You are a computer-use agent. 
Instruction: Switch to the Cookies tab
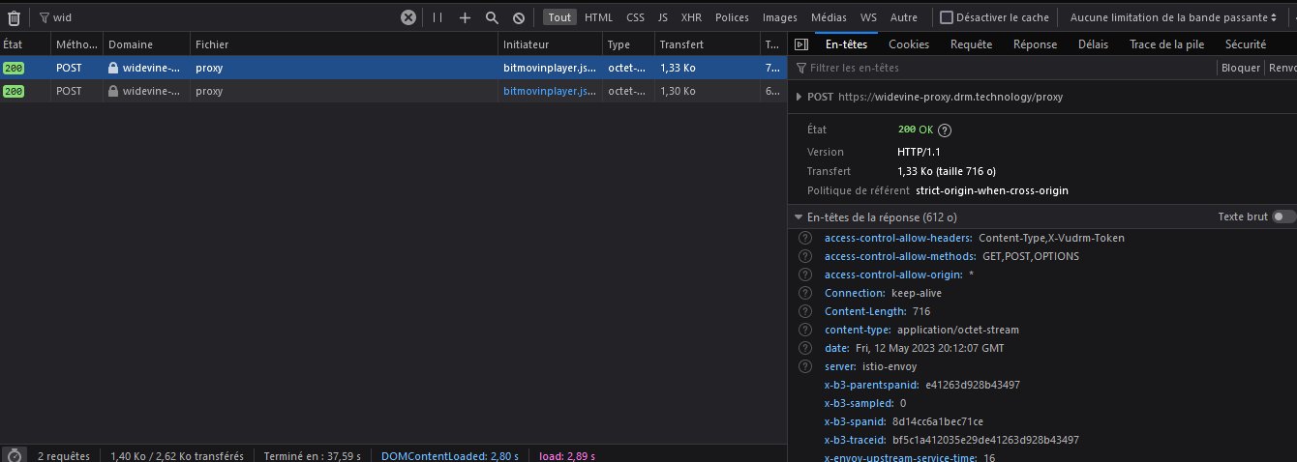[908, 44]
